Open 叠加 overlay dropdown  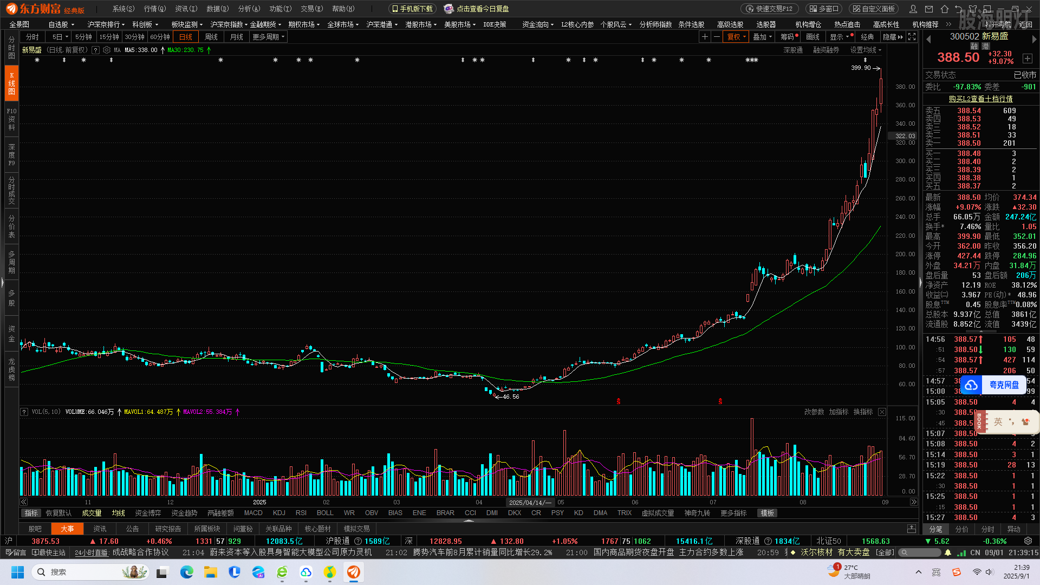pos(763,37)
